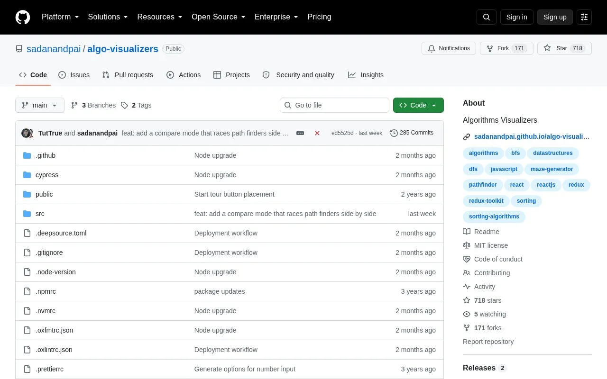Image resolution: width=607 pixels, height=379 pixels.
Task: Open the .prettierrc file
Action: 49,369
